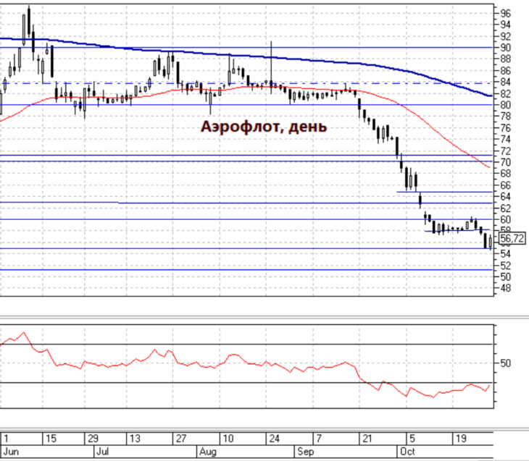This screenshot has height=461, width=529.
Task: Click date label 29 on the time axis
Action: pos(93,439)
